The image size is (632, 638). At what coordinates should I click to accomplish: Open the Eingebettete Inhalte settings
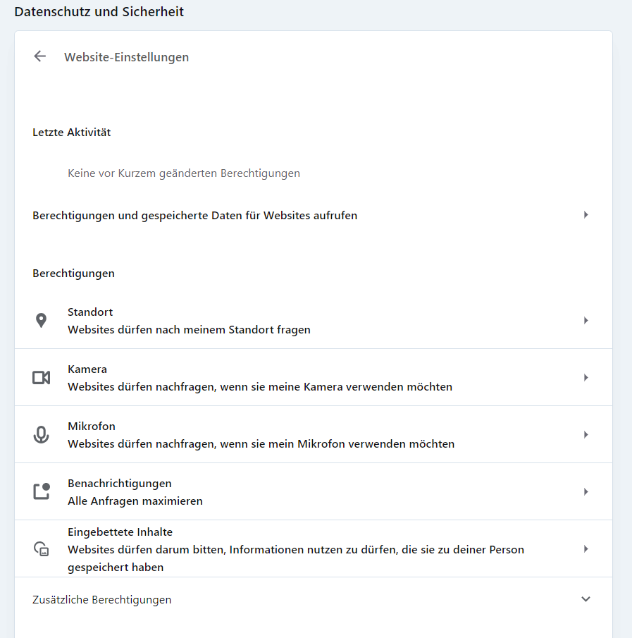pyautogui.click(x=313, y=548)
